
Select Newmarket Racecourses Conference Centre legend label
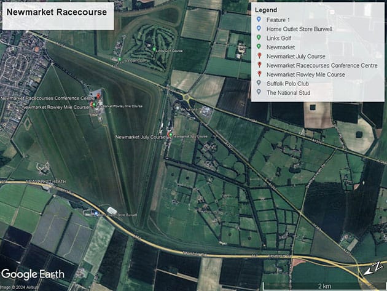click(322, 65)
